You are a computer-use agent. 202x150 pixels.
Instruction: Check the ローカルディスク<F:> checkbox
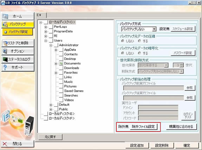coord(46,118)
